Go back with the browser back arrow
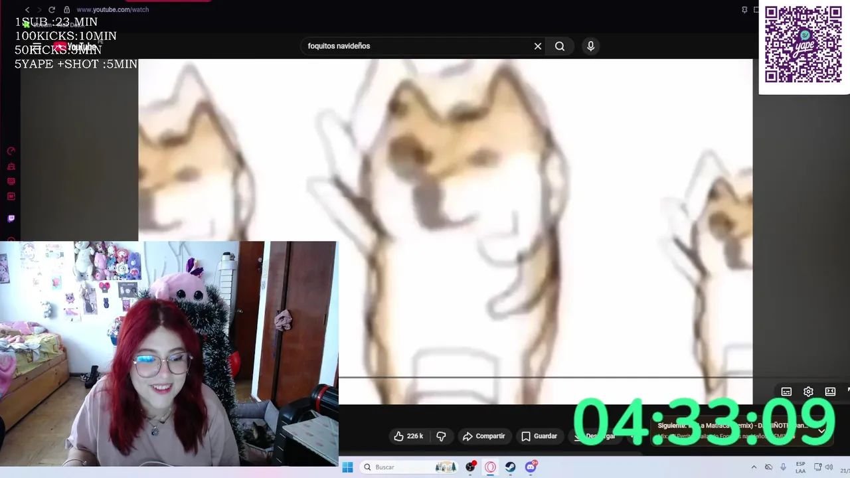This screenshot has height=478, width=850. coord(27,10)
